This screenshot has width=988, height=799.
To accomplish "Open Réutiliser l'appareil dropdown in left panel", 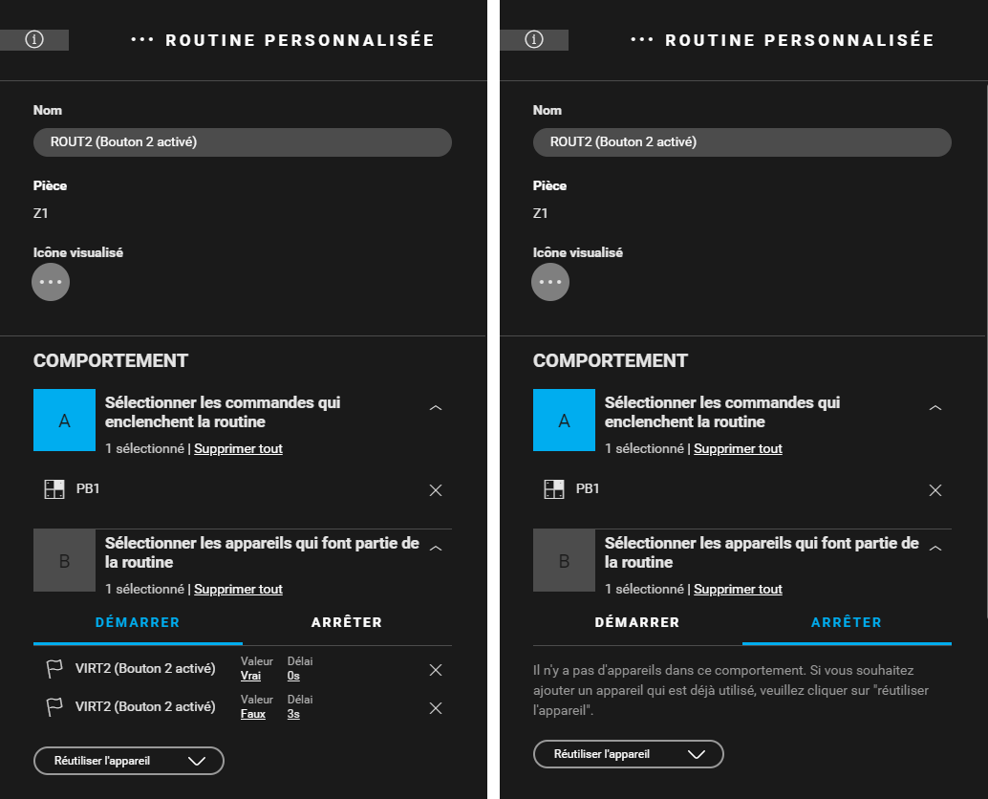I will point(129,761).
